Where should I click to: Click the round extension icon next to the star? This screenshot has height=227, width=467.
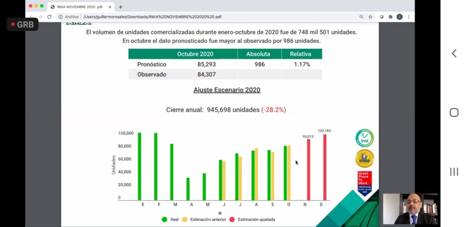click(x=381, y=17)
